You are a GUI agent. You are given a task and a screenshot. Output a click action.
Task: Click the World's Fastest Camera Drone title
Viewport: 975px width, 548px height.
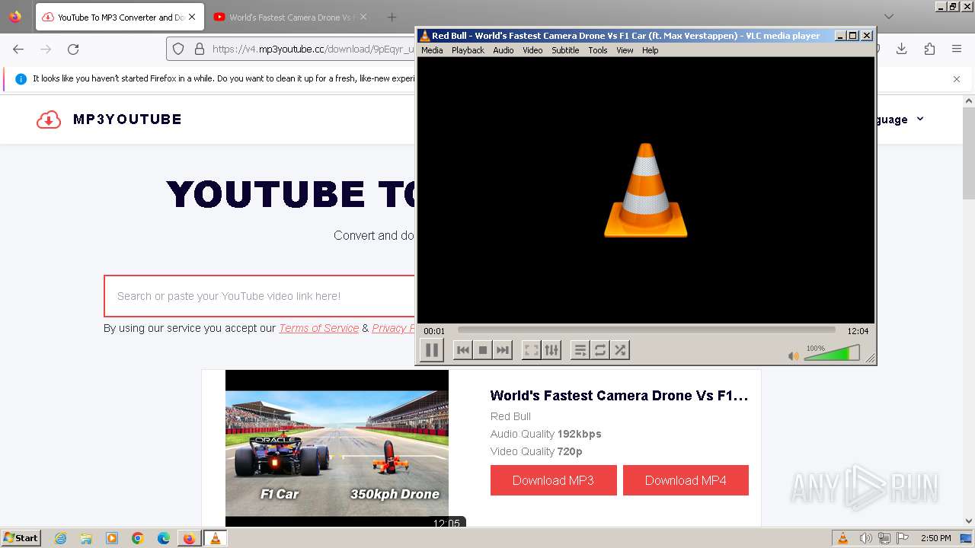coord(619,396)
